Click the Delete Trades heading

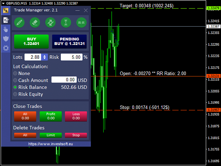(x=29, y=128)
